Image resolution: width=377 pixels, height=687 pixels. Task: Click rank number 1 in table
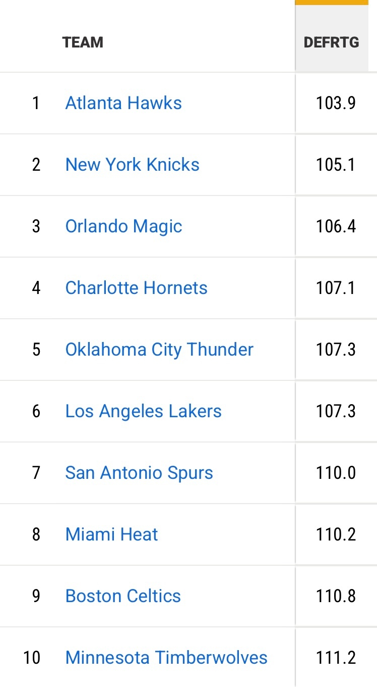tap(36, 103)
